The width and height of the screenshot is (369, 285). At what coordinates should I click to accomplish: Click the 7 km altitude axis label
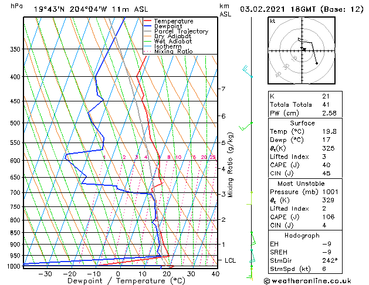click(224, 89)
